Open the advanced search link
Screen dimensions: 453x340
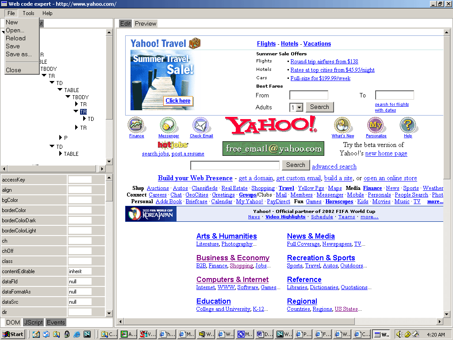tap(334, 166)
